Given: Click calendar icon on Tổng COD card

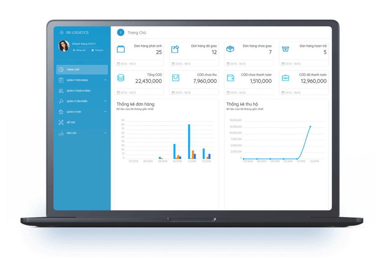Looking at the screenshot, I should (x=118, y=93).
